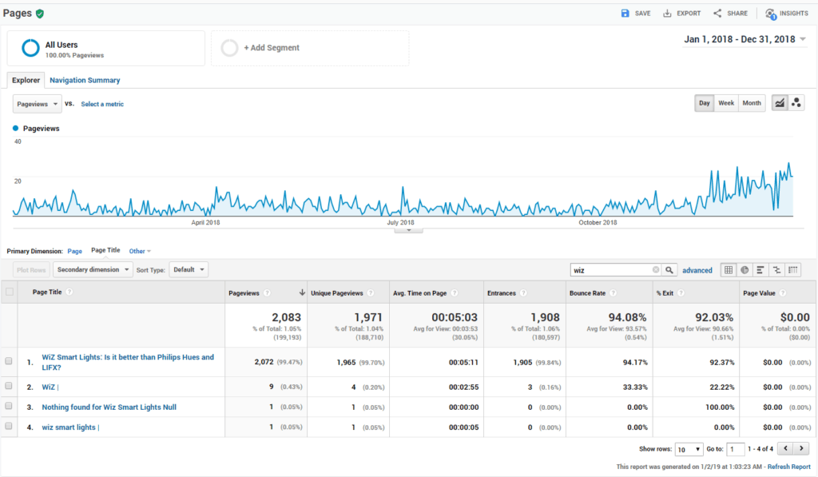This screenshot has width=818, height=477.
Task: Check the box for the 'WiZ |' row
Action: (8, 386)
